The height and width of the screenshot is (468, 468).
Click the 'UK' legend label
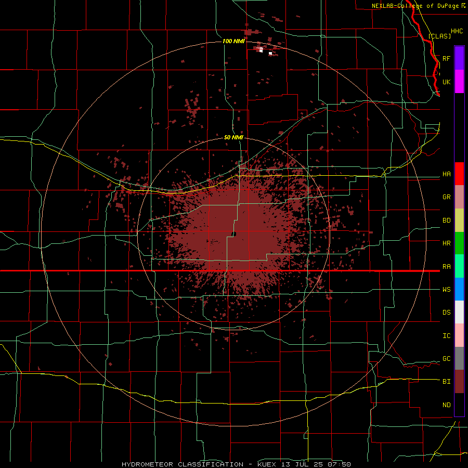[446, 82]
